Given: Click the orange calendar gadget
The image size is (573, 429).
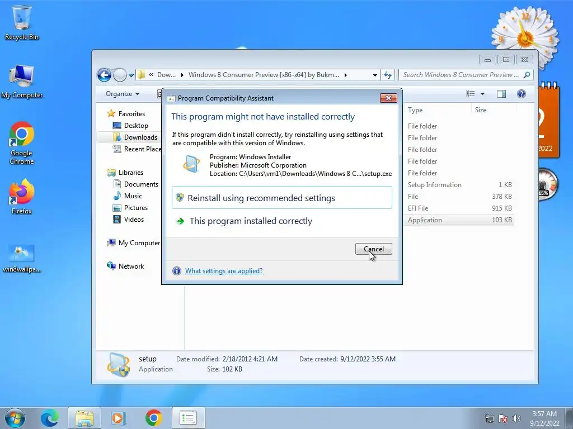Looking at the screenshot, I should click(548, 121).
